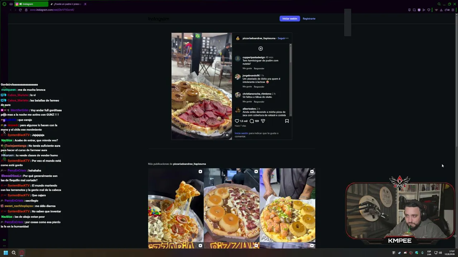458x257 pixels.
Task: Click "Seguir" to follow the account
Action: [x=281, y=38]
